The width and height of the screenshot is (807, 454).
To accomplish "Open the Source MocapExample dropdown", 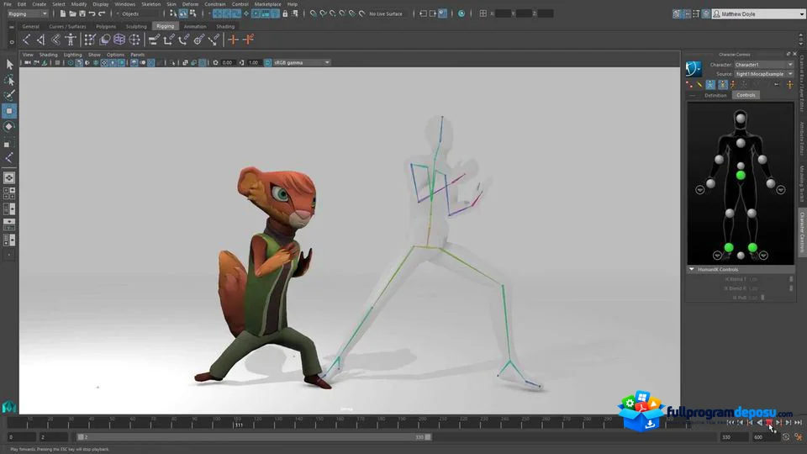I will tap(764, 74).
